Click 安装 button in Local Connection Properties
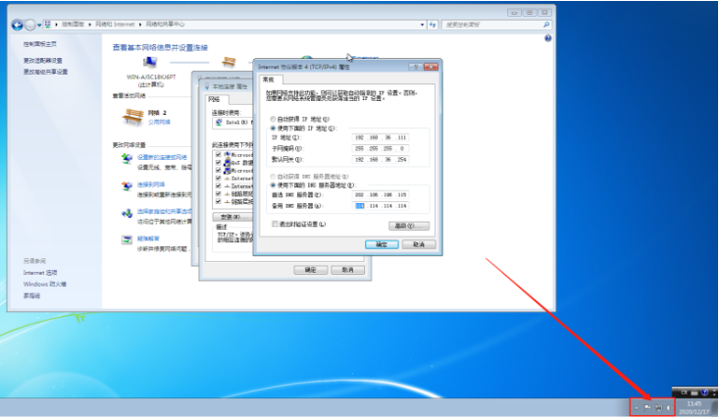 coord(232,217)
